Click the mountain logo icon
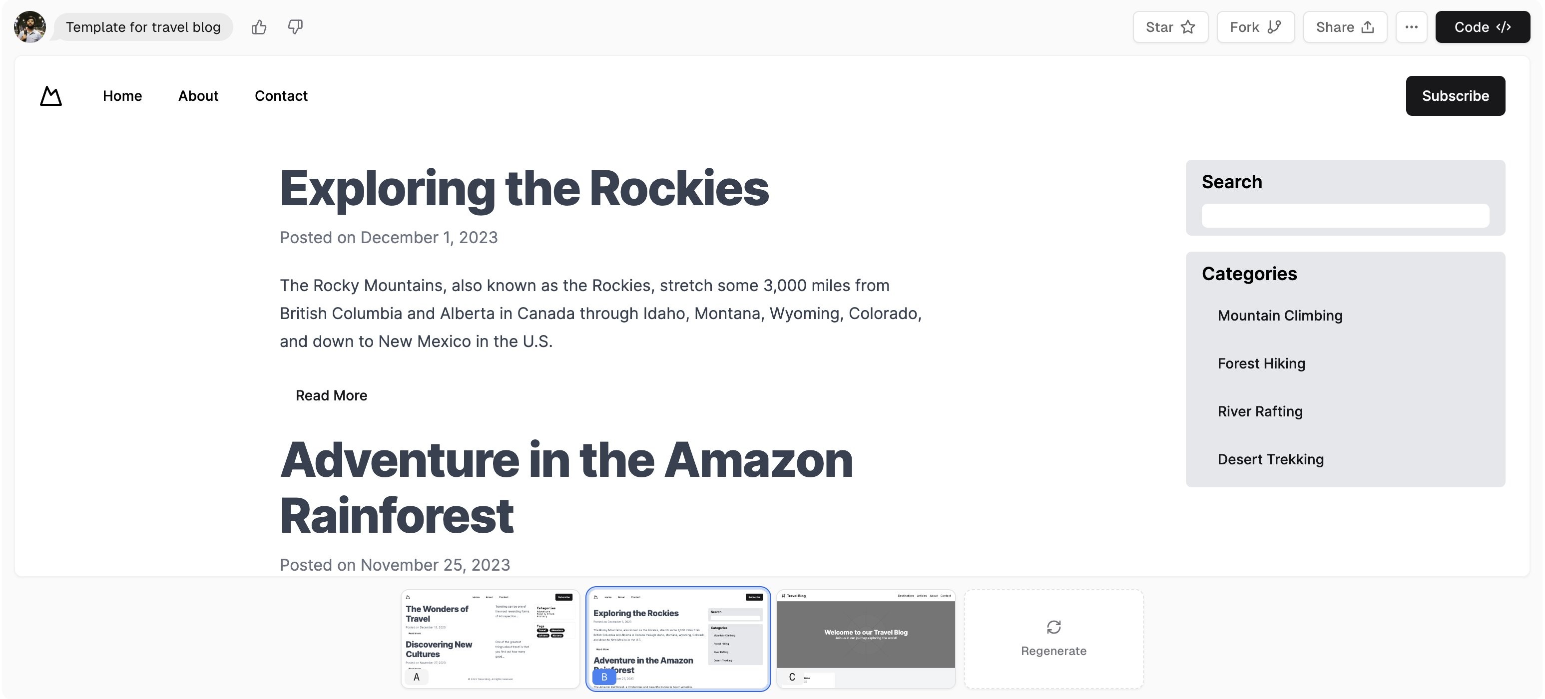The width and height of the screenshot is (1545, 699). click(x=51, y=96)
